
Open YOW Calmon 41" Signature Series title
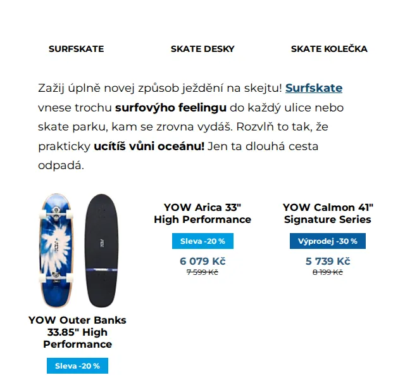click(x=328, y=213)
